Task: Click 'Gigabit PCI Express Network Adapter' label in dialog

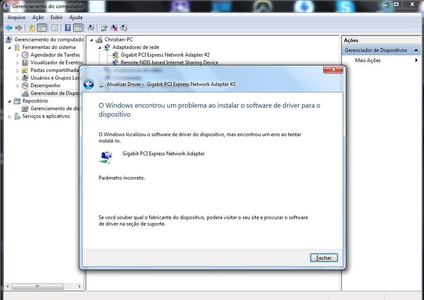Action: pos(163,153)
